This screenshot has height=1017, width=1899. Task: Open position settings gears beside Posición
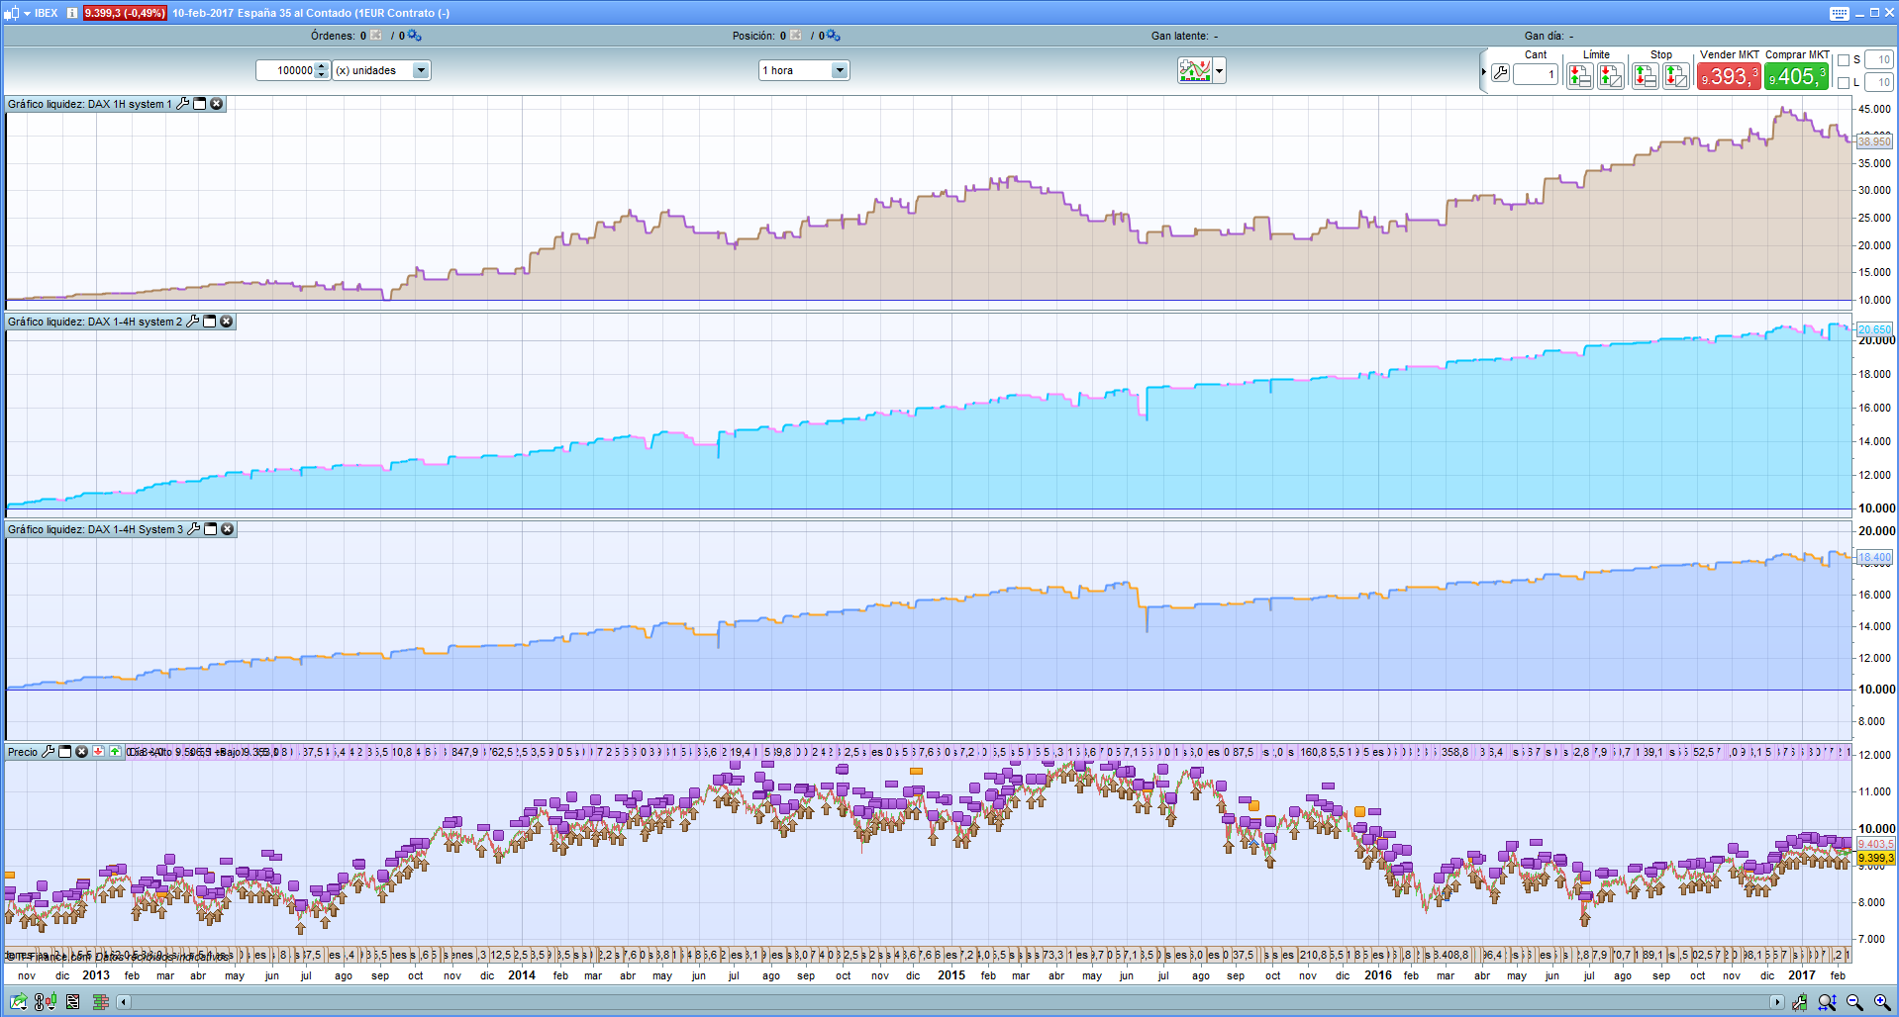(834, 36)
